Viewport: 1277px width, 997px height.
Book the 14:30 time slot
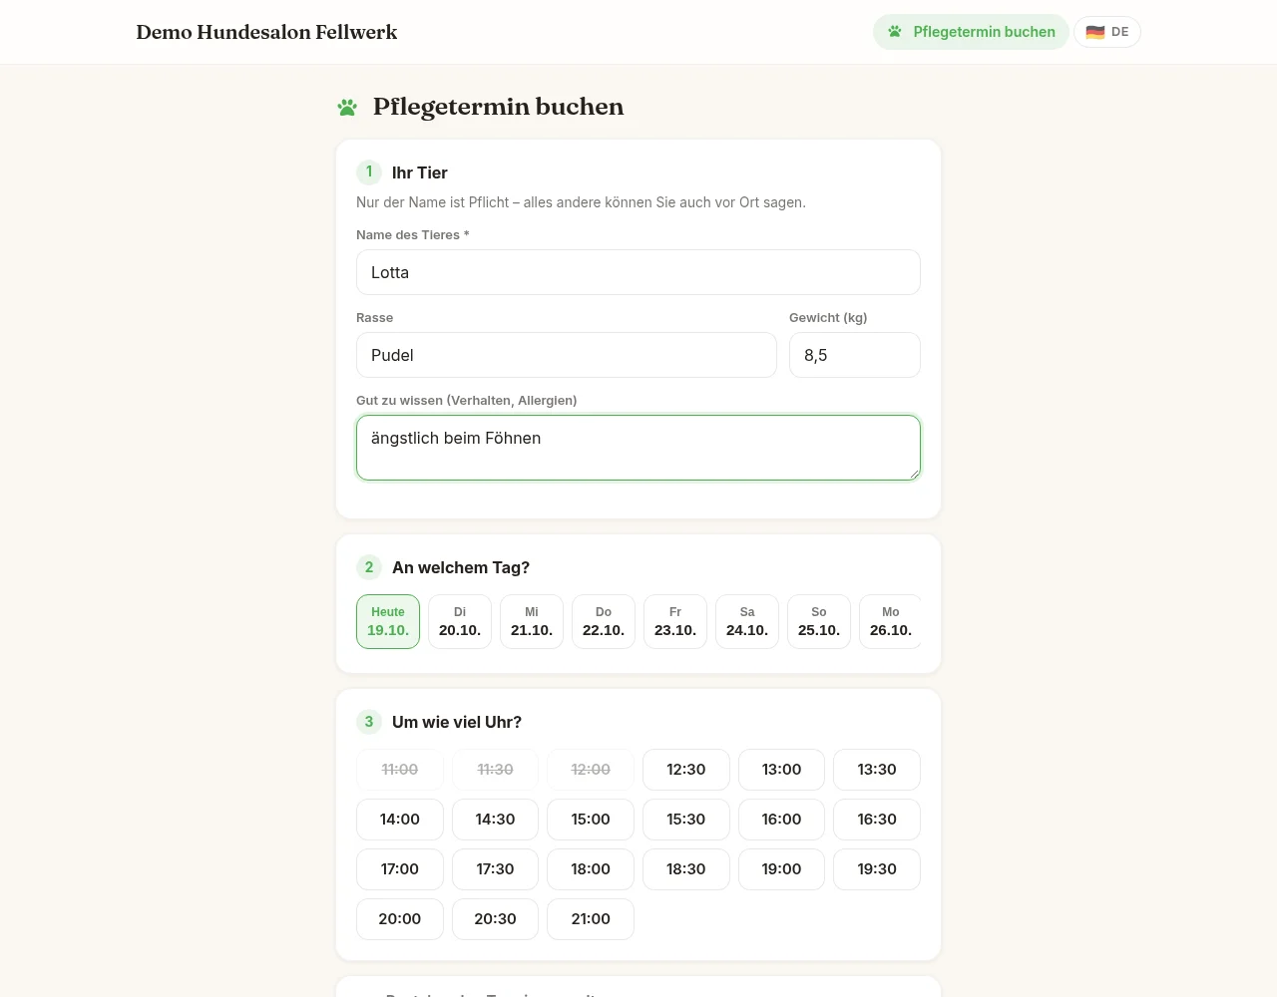coord(496,820)
